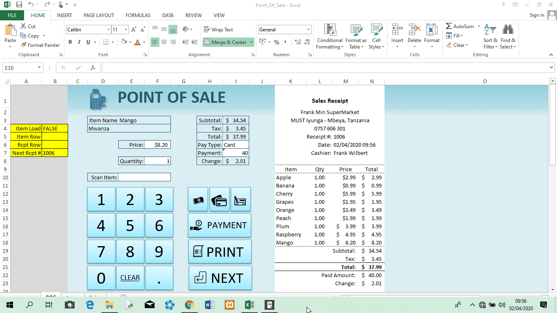Align text to center
Image resolution: width=557 pixels, height=313 pixels.
click(x=164, y=42)
